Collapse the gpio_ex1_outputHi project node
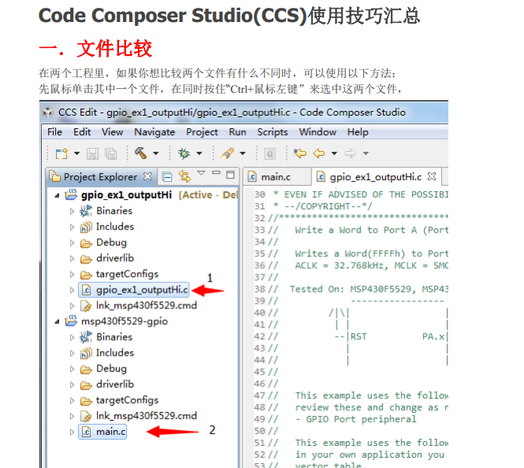 pos(57,196)
